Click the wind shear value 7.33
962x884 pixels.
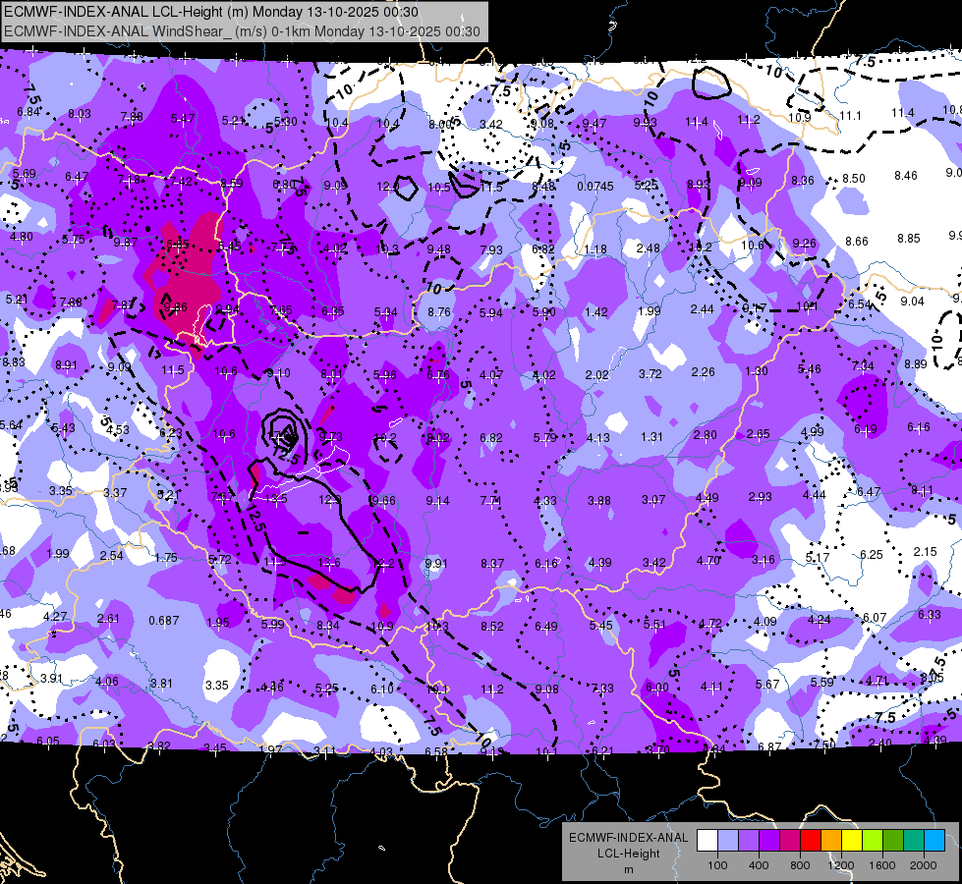pyautogui.click(x=602, y=689)
